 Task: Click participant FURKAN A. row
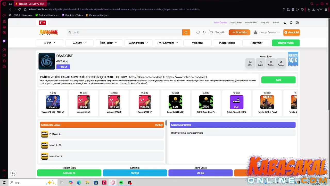point(102,134)
